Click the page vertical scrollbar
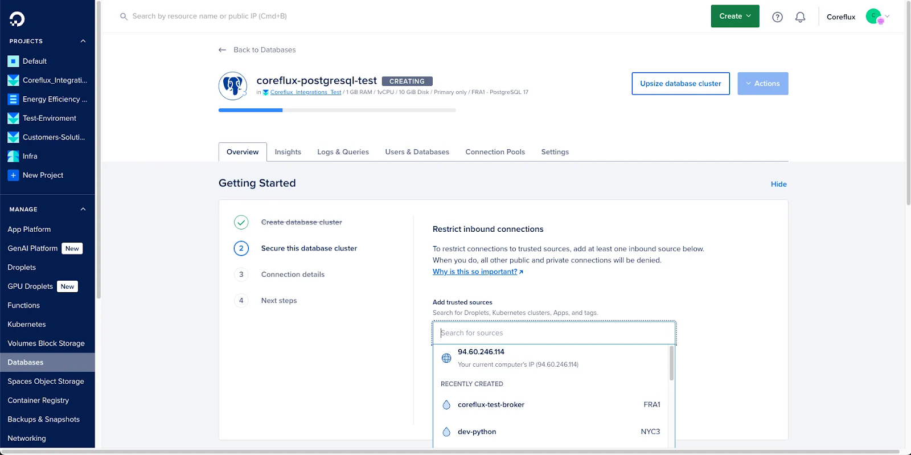The height and width of the screenshot is (455, 911). pos(908,103)
